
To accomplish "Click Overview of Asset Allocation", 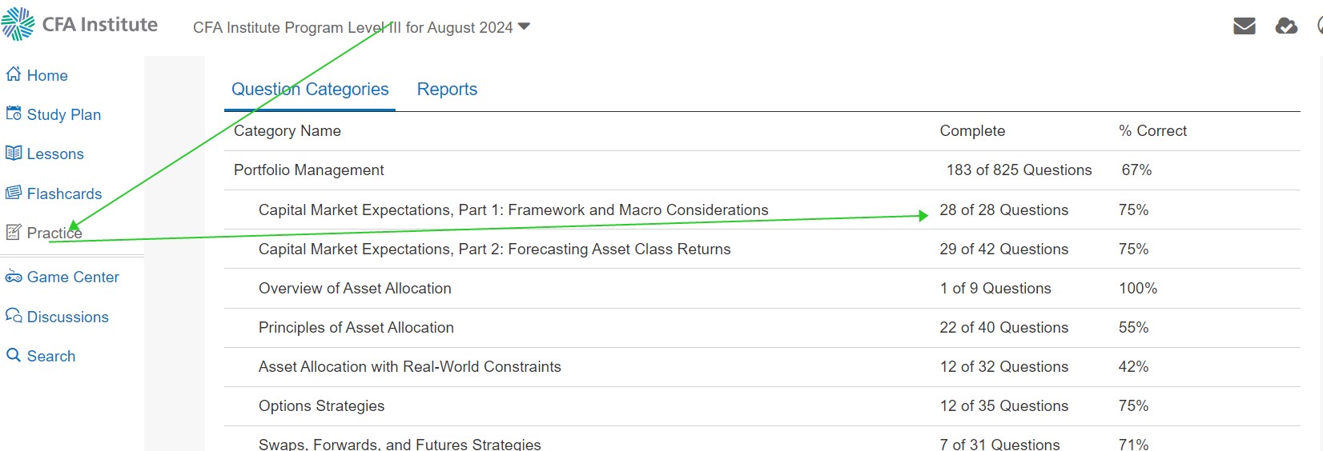I will tap(355, 288).
